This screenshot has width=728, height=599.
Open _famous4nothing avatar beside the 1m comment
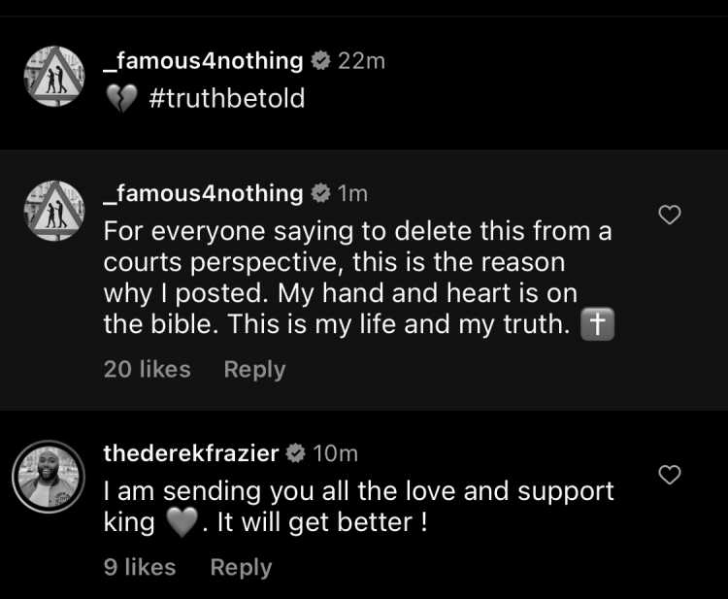click(x=54, y=211)
